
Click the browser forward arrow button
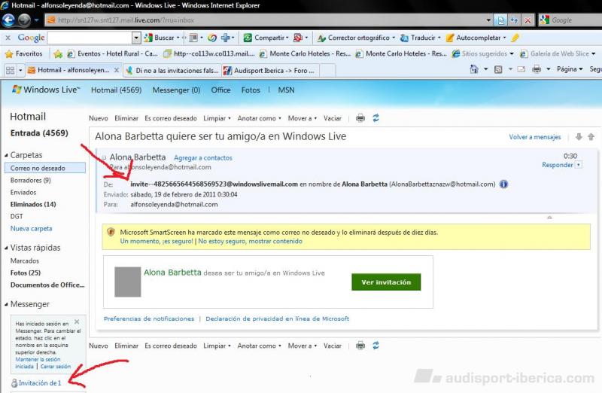(24, 20)
